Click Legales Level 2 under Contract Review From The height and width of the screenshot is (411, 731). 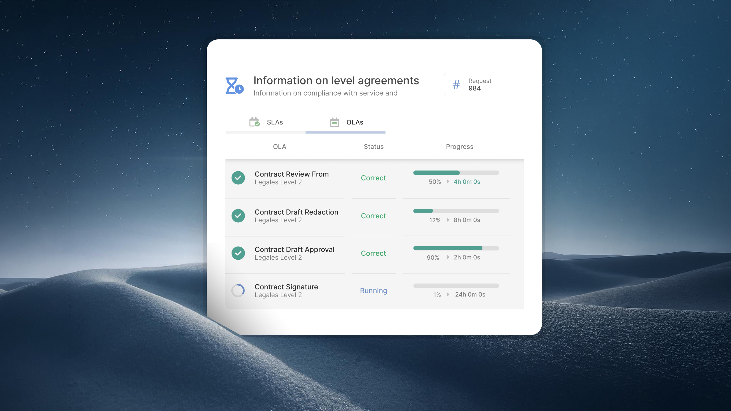click(278, 182)
